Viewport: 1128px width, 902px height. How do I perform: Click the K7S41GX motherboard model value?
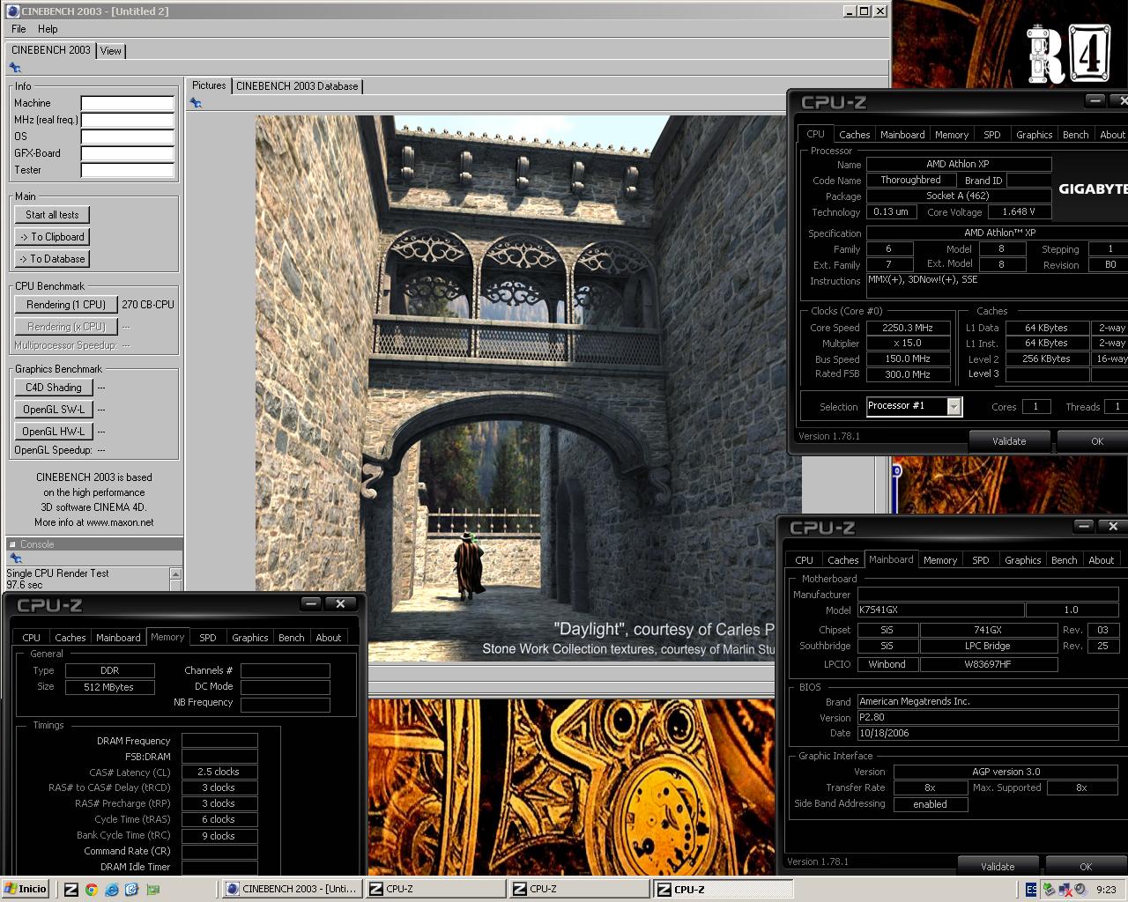click(940, 610)
